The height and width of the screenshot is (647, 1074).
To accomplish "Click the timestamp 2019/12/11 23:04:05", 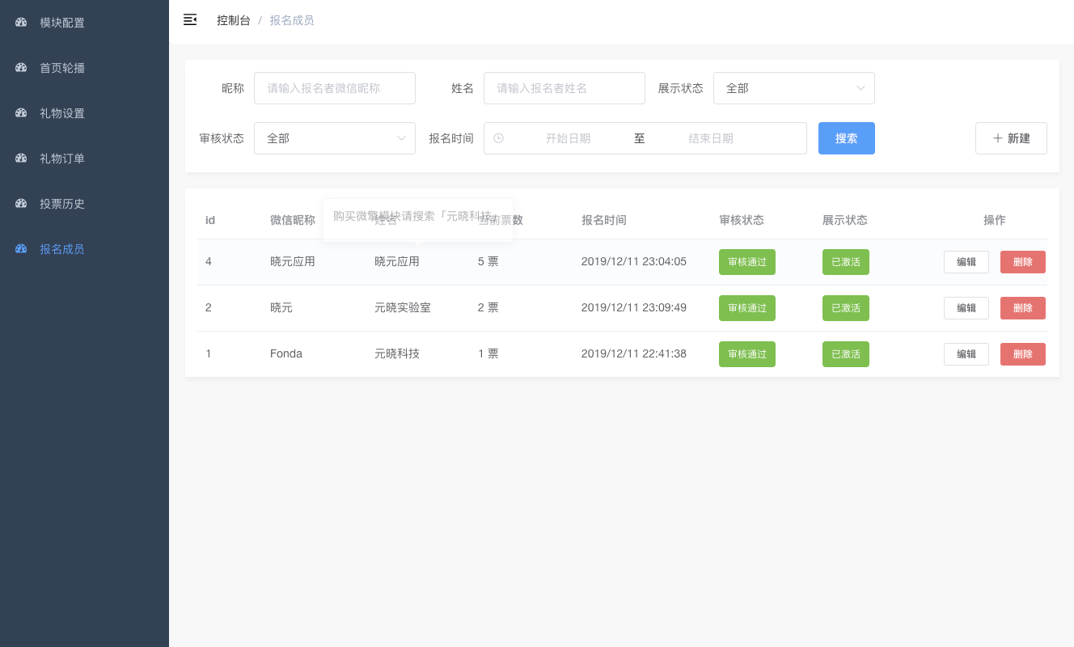I will click(634, 261).
